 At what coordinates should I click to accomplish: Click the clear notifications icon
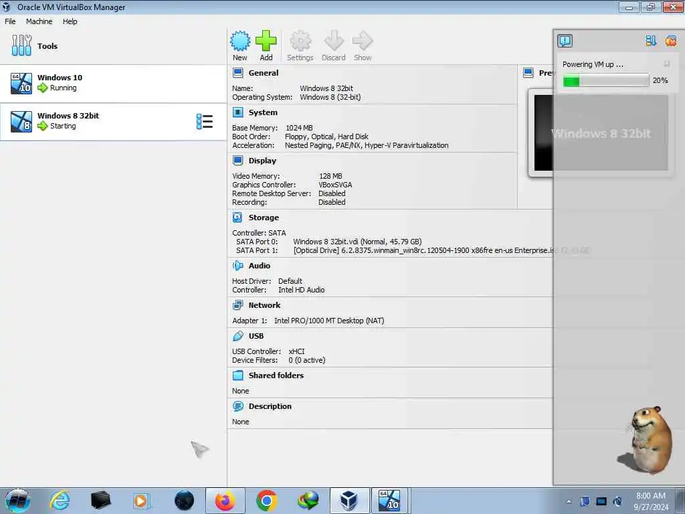(671, 41)
